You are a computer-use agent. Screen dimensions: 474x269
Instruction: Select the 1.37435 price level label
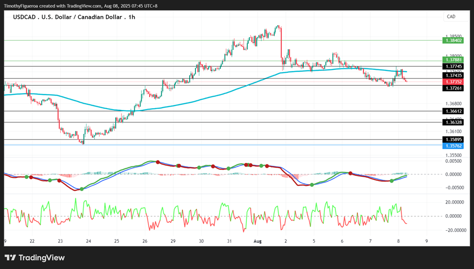pos(453,76)
